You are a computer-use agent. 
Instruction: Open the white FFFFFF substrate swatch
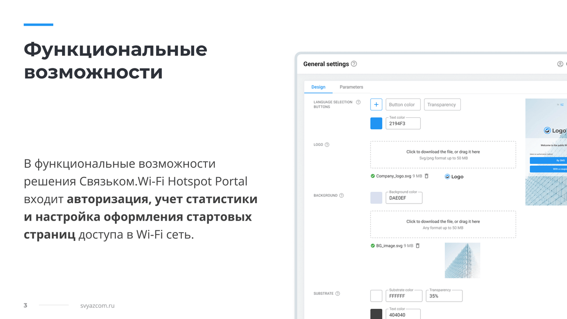click(376, 296)
